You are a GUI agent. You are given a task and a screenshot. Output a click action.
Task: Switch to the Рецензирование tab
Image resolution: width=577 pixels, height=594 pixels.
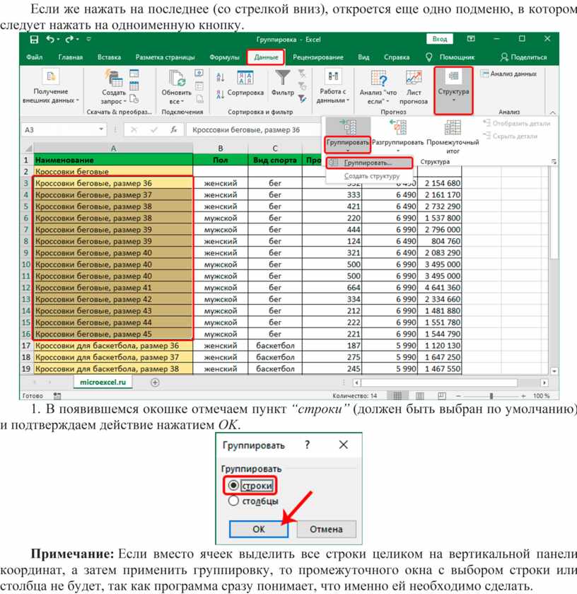[318, 57]
